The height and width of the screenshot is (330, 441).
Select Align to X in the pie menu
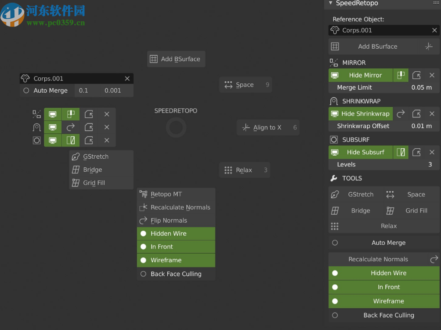tap(268, 127)
